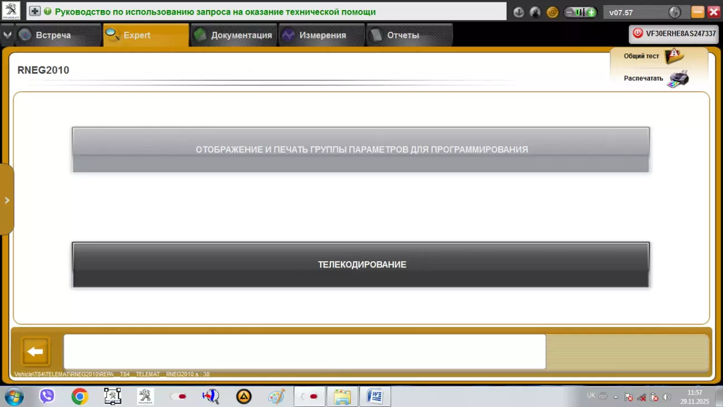This screenshot has height=407, width=723.
Task: Show hidden system tray icons
Action: pyautogui.click(x=616, y=397)
